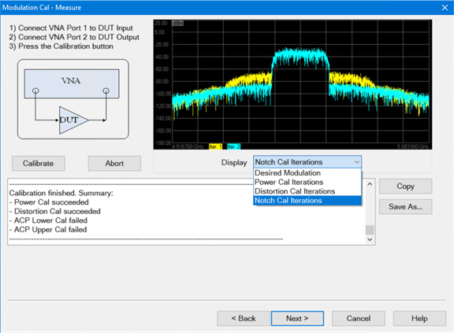Cancel the Modulation Cal wizard
454x333 pixels.
[x=359, y=318]
